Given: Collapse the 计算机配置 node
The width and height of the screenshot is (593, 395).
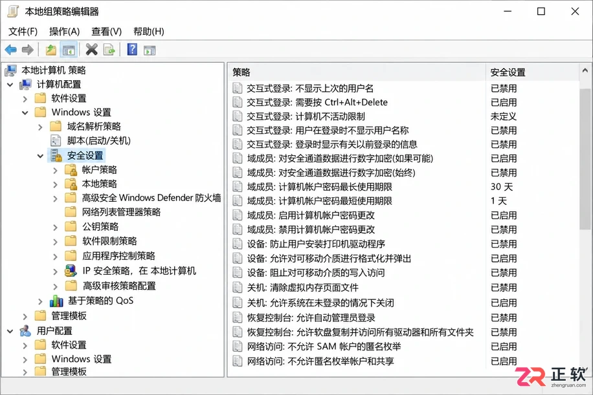Looking at the screenshot, I should (x=10, y=85).
